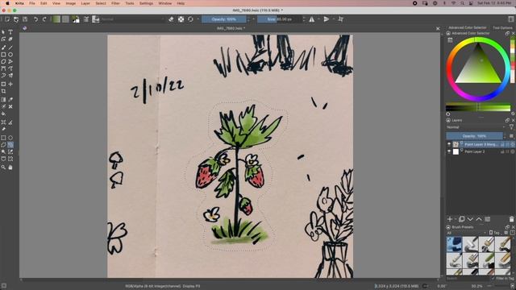
Task: Open brush presets All tag dropdown
Action: tap(466, 233)
